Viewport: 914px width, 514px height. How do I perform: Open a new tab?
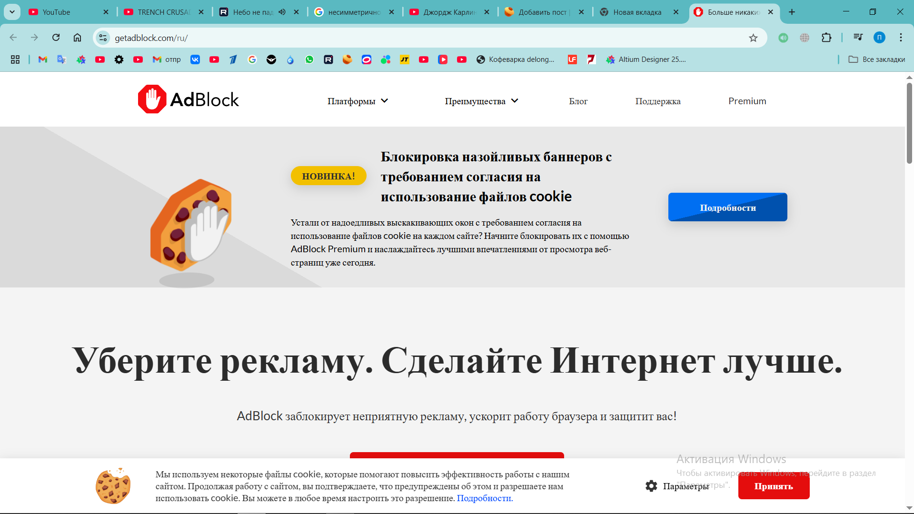point(792,12)
